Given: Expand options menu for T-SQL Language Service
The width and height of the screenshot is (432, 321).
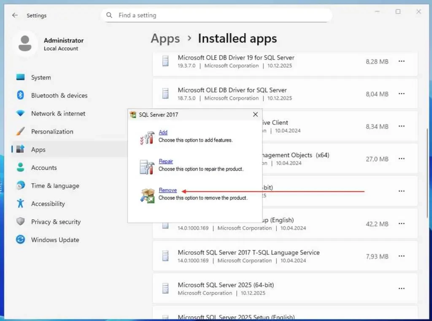Looking at the screenshot, I should click(401, 256).
